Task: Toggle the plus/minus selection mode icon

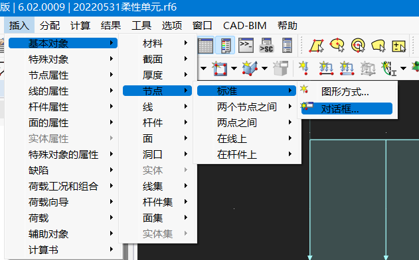Action: (x=398, y=46)
